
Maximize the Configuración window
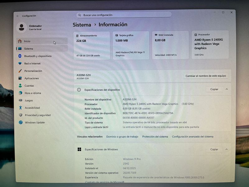[x=223, y=12]
